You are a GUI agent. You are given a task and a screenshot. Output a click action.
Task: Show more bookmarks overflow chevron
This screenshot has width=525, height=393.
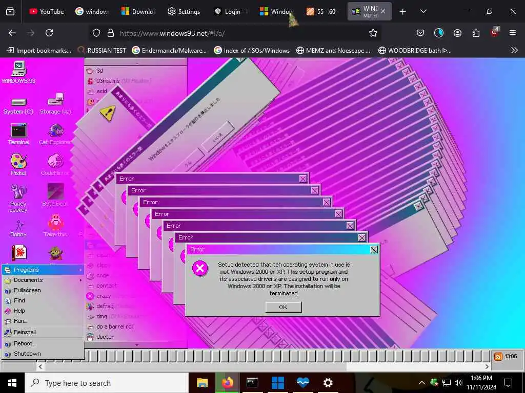coord(514,50)
